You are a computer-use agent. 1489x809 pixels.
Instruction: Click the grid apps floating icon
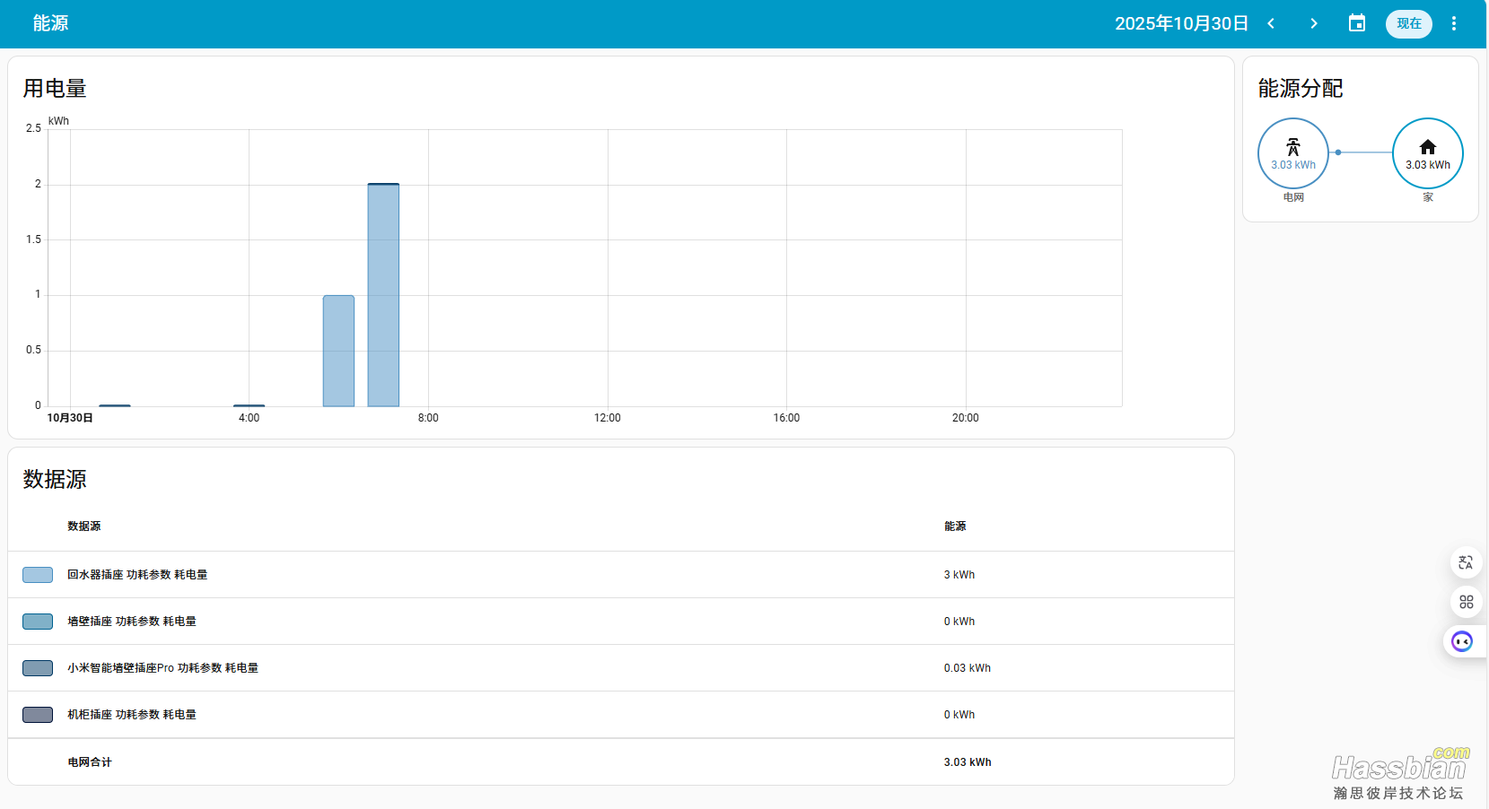click(x=1466, y=602)
